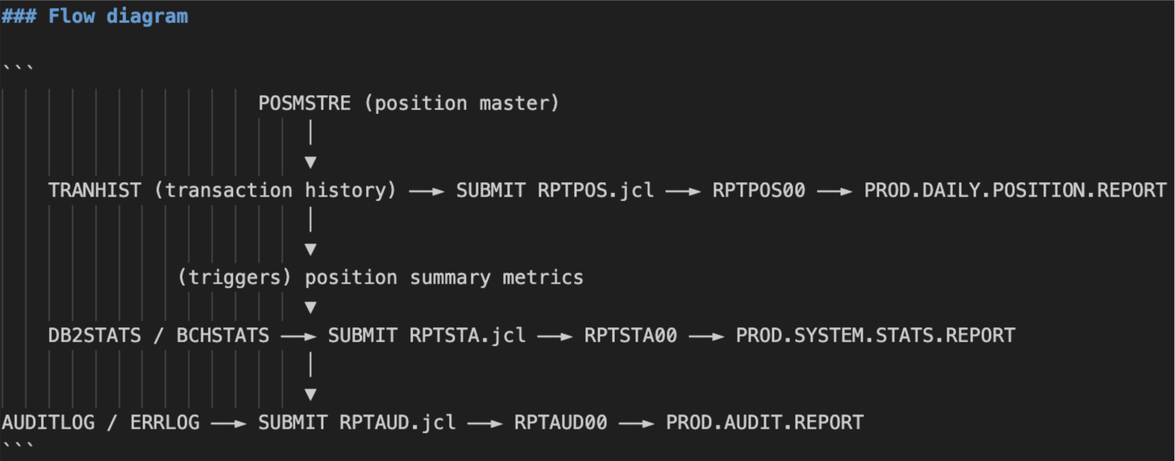The width and height of the screenshot is (1175, 461).
Task: Click the POSMSTRE position master text
Action: tap(408, 103)
